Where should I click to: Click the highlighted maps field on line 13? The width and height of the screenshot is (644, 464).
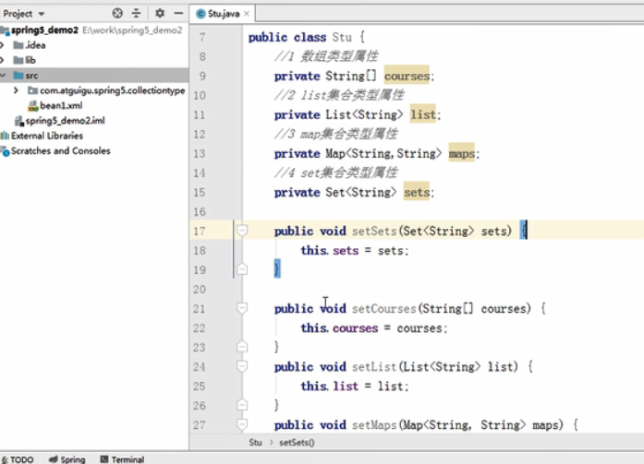click(461, 154)
